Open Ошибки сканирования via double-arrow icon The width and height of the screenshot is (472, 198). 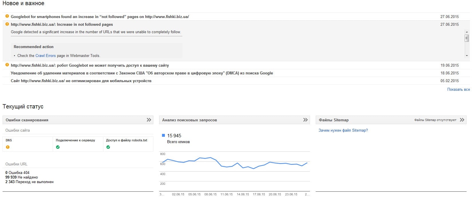(149, 120)
